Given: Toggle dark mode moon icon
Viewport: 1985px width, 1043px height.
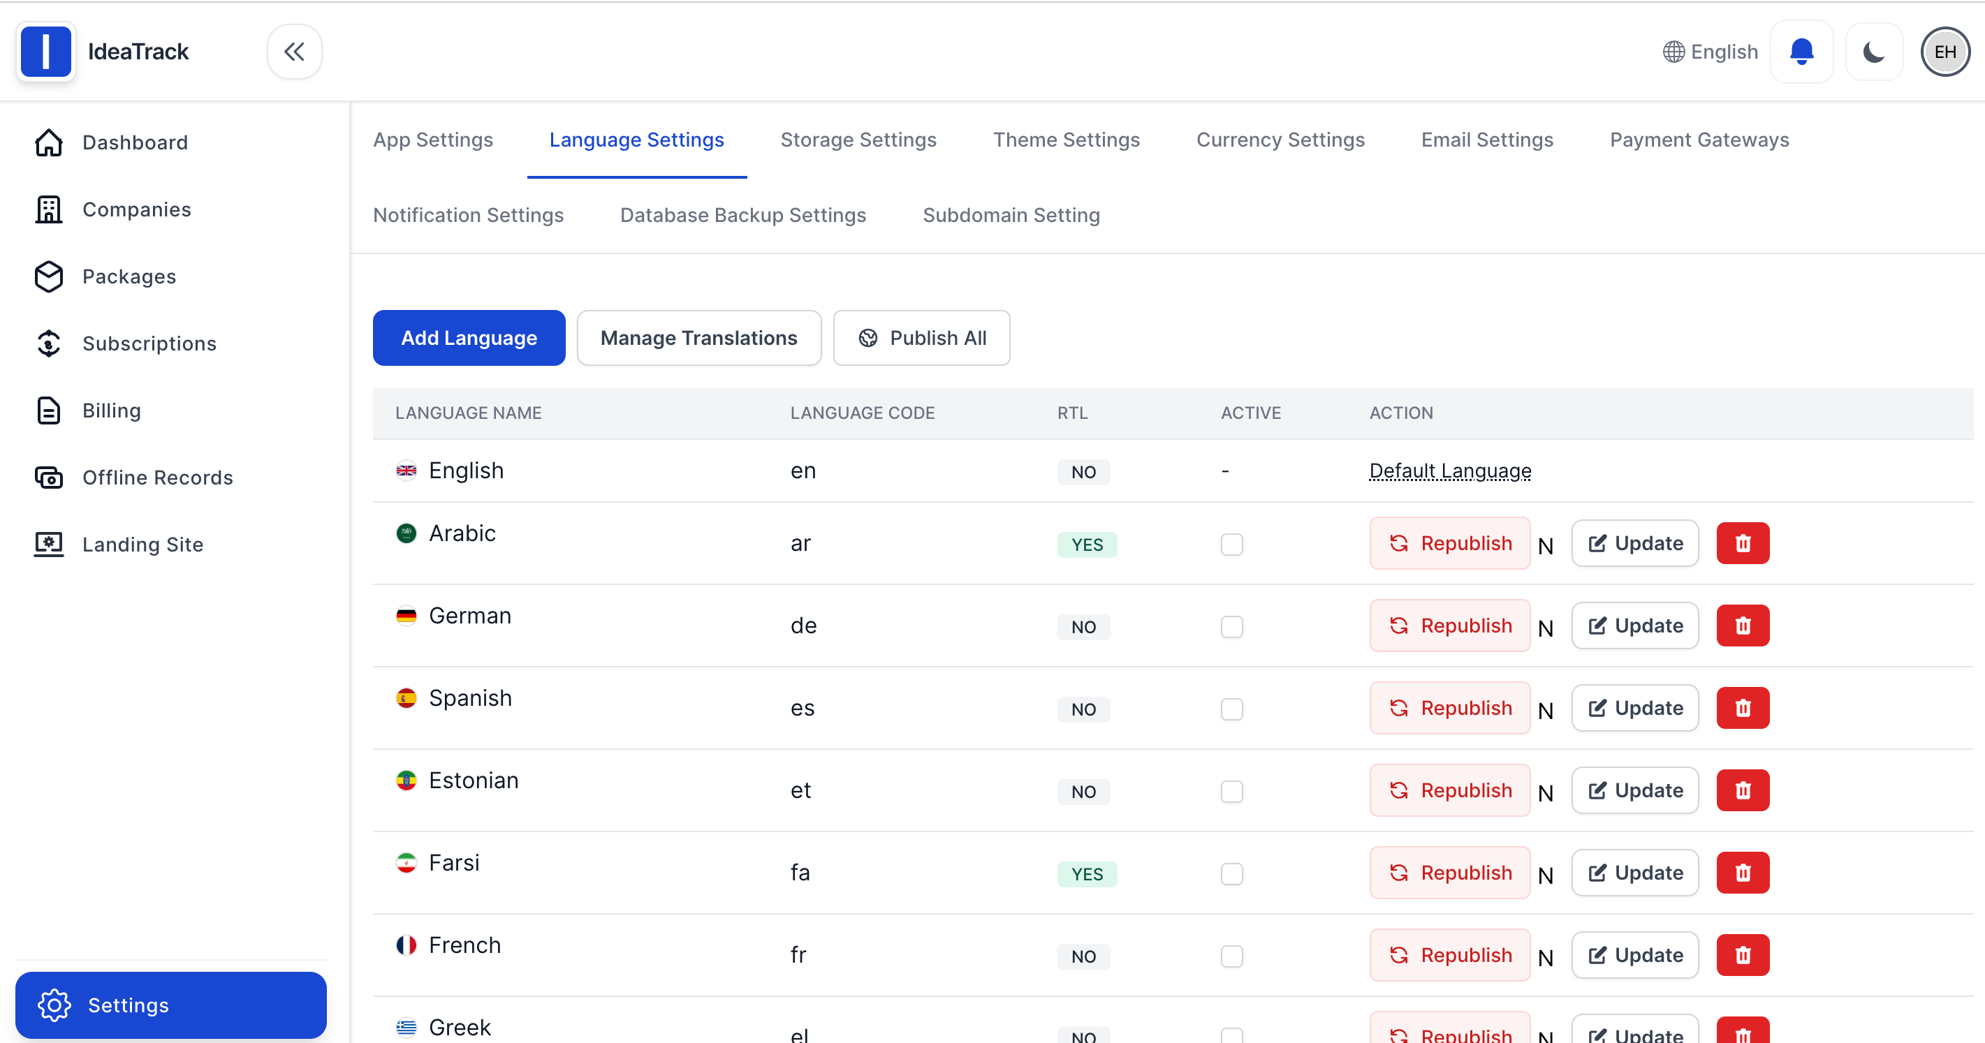Looking at the screenshot, I should [1873, 52].
